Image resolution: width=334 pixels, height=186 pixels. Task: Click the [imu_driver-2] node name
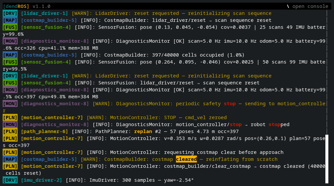point(41,180)
